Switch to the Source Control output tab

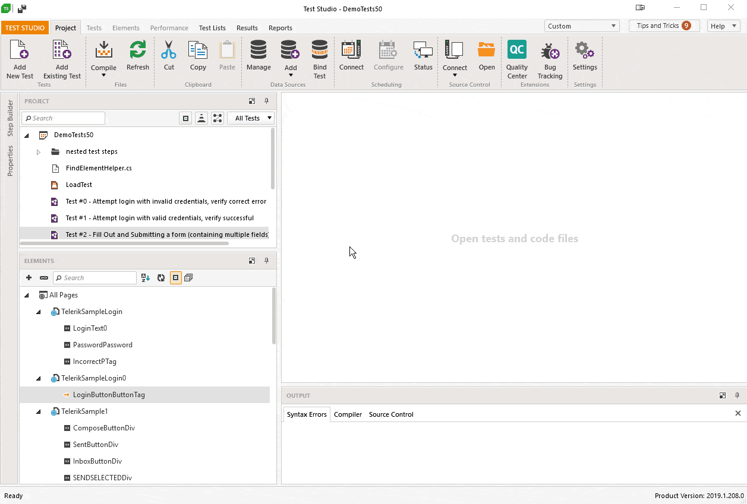(391, 414)
